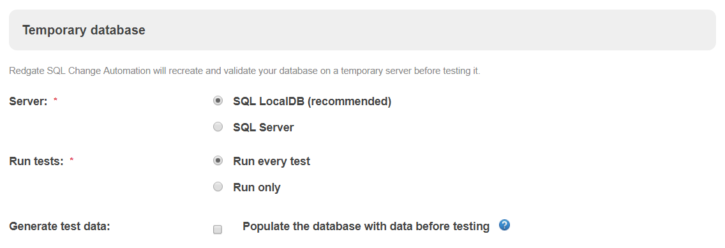
Task: Click the Redgate SQL Change Automation description
Action: click(x=244, y=71)
